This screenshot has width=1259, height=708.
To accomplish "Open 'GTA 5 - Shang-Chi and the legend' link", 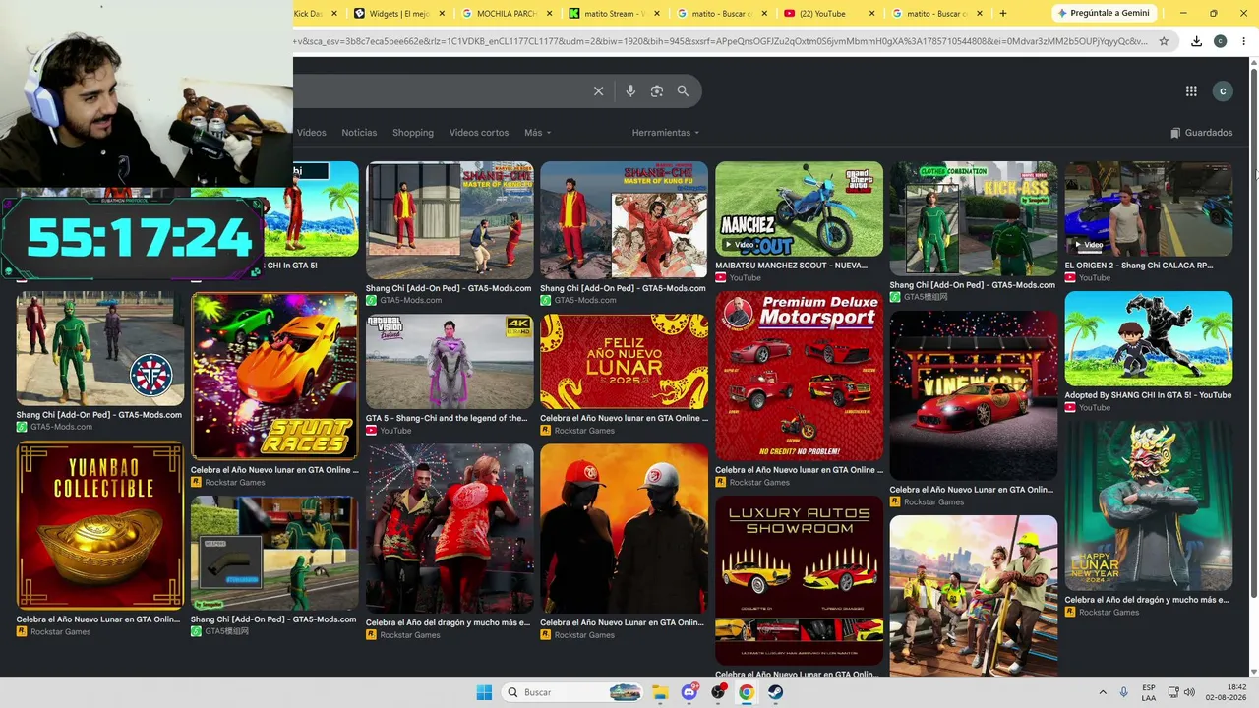I will 447,418.
